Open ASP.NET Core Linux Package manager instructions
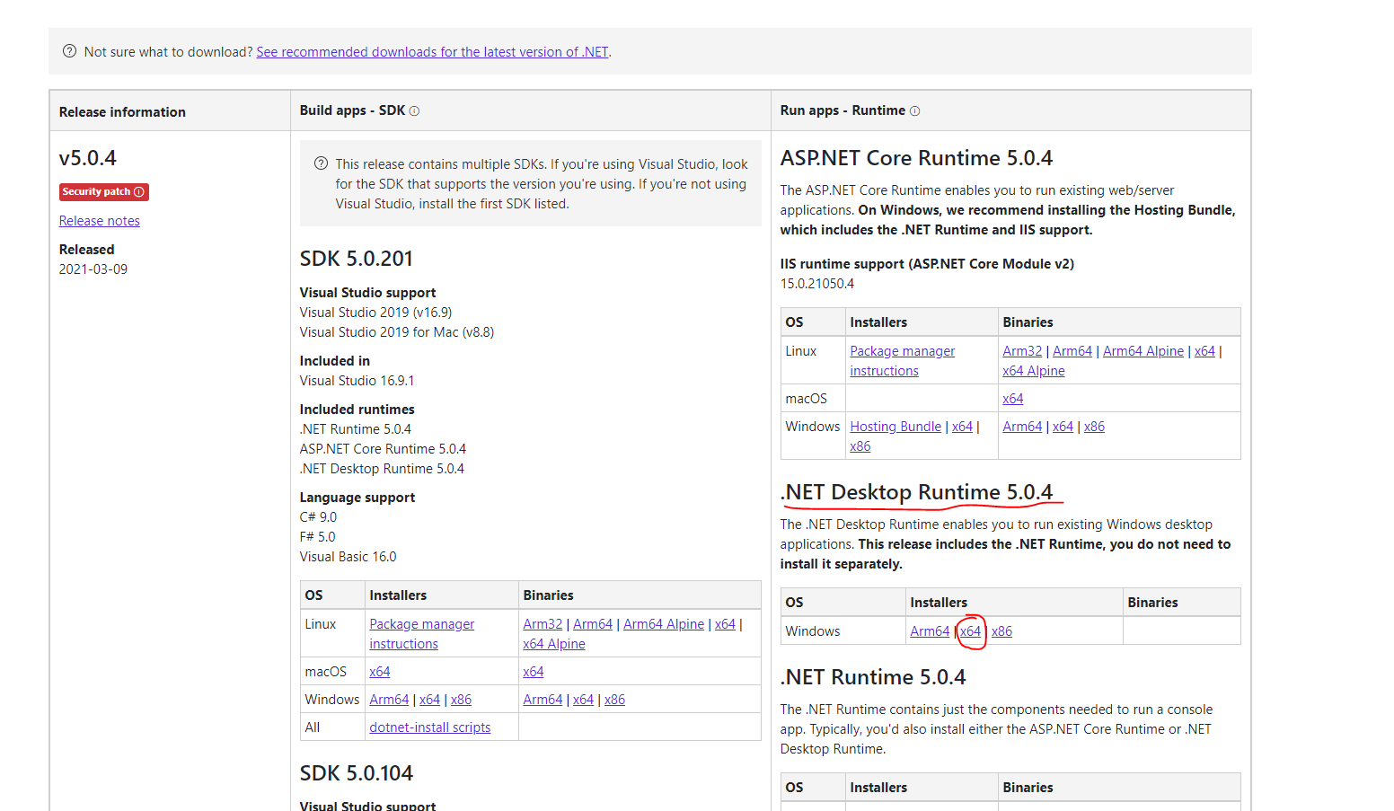This screenshot has width=1394, height=811. coord(902,361)
